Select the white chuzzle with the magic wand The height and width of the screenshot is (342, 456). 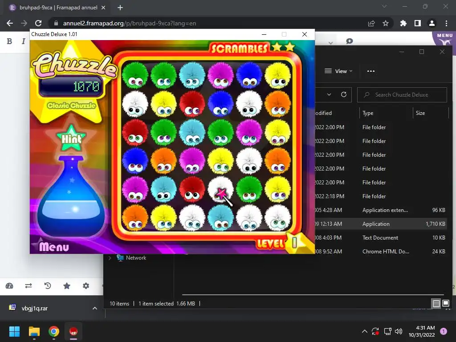220,190
